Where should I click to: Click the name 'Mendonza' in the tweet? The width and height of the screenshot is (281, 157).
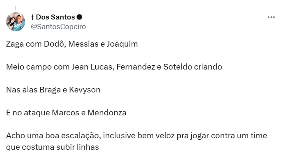[107, 113]
